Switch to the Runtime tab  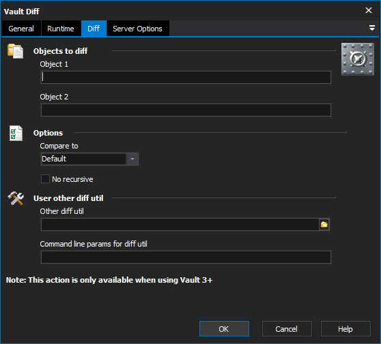[61, 29]
